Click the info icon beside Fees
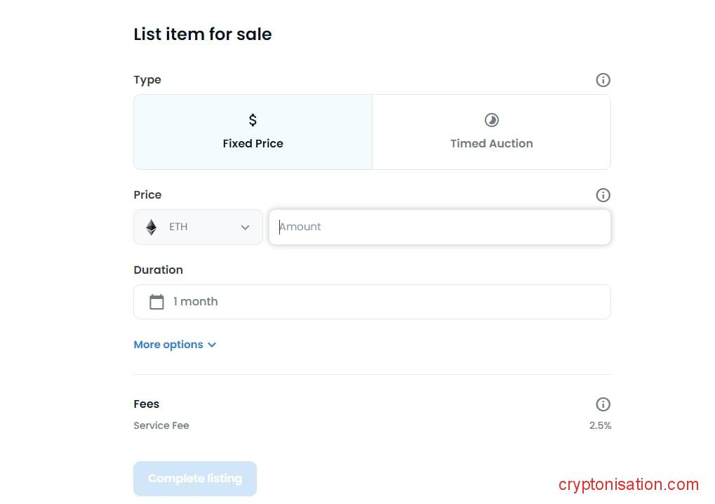 (603, 404)
